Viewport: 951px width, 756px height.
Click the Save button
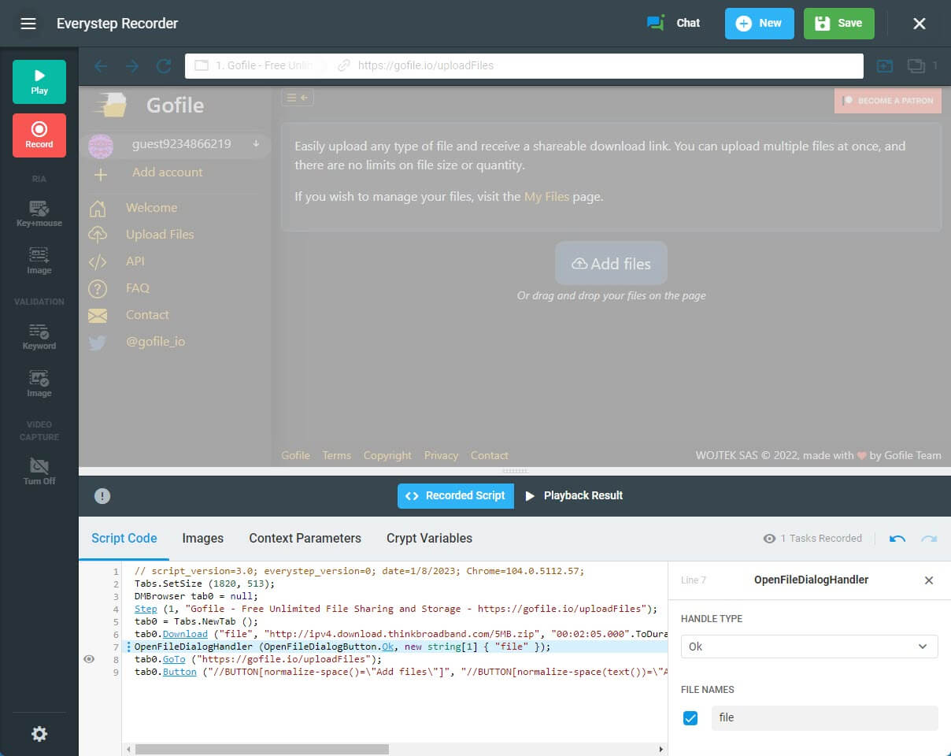[838, 24]
